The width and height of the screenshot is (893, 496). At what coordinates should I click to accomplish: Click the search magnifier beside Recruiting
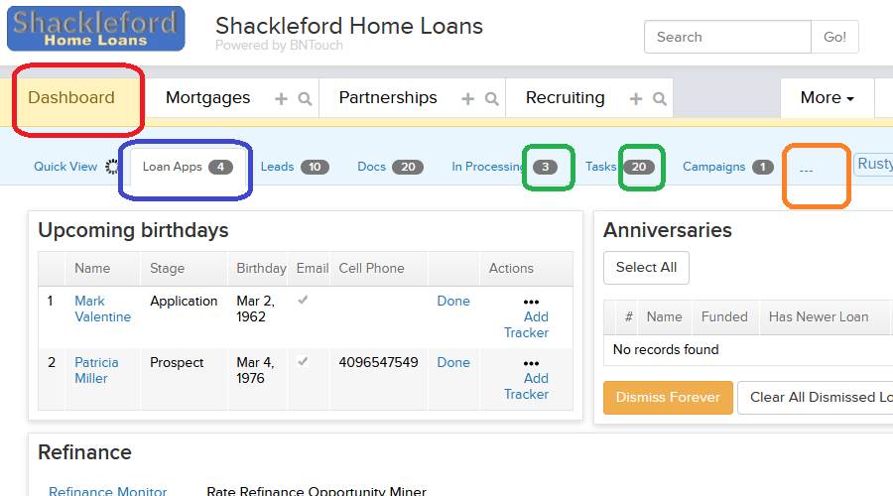coord(660,99)
